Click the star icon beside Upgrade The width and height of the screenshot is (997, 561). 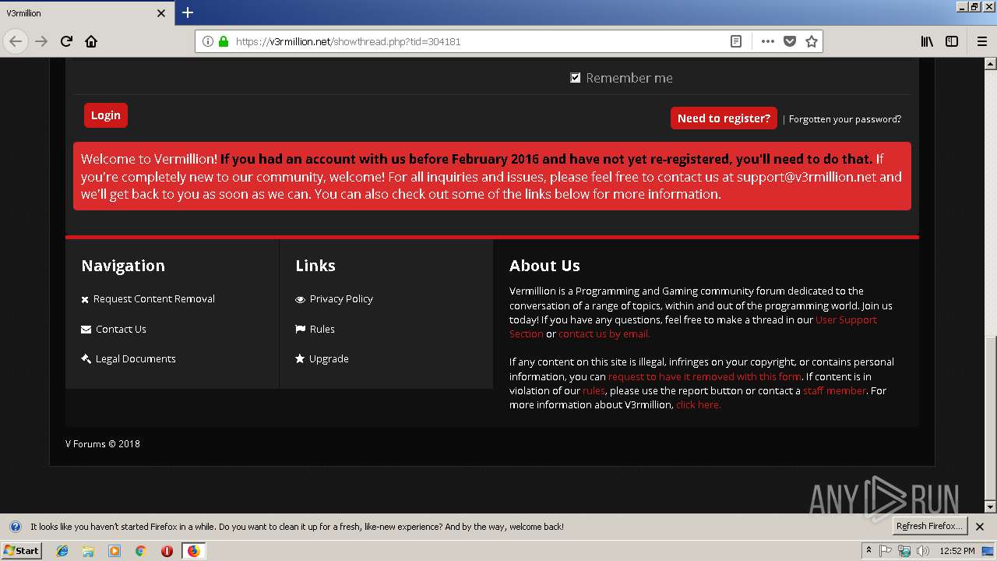(300, 359)
